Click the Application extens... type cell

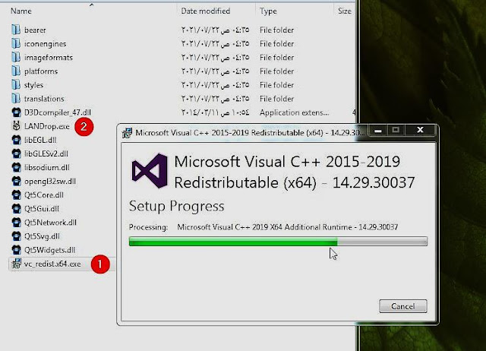(294, 112)
